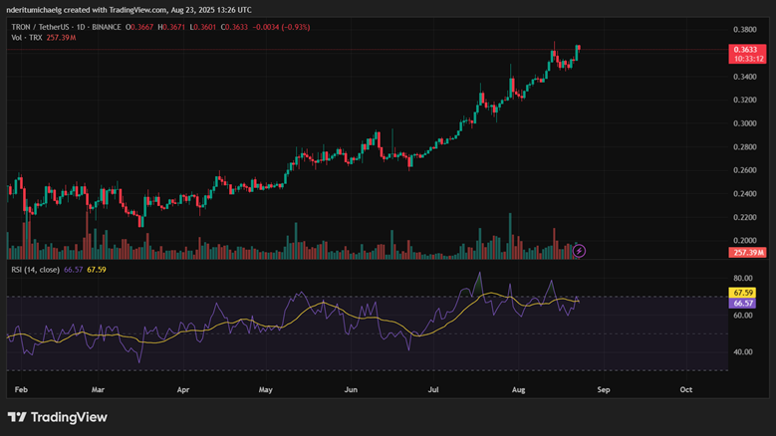Click the purple lightning bolt event icon
The height and width of the screenshot is (436, 776).
pyautogui.click(x=579, y=251)
